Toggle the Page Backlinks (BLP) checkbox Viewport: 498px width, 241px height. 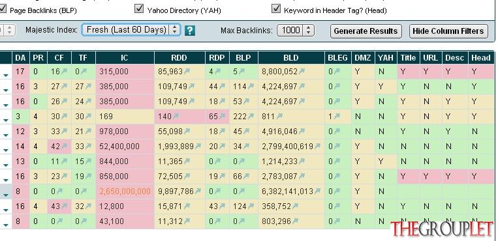(3, 9)
